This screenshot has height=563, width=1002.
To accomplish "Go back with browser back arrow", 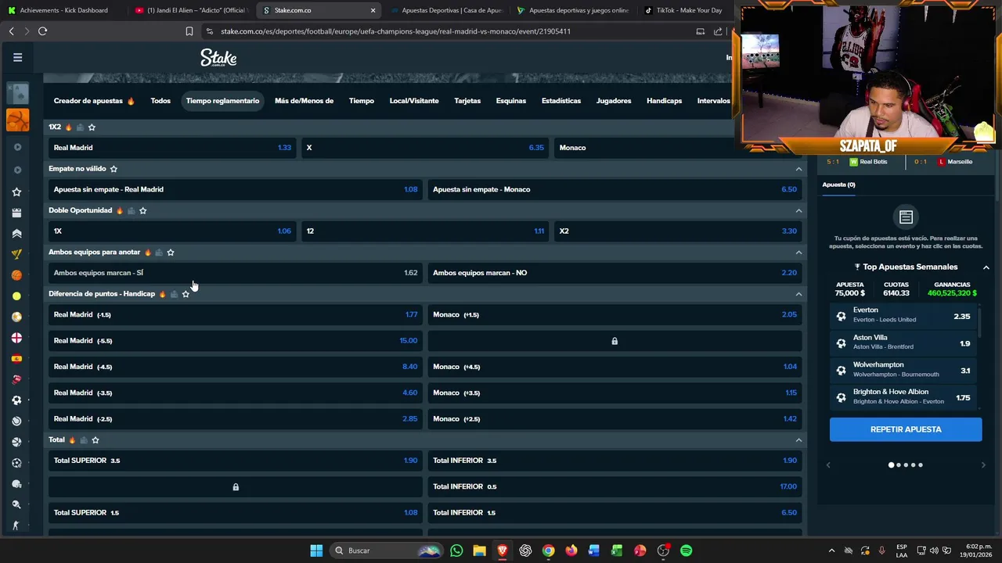I will [x=11, y=31].
